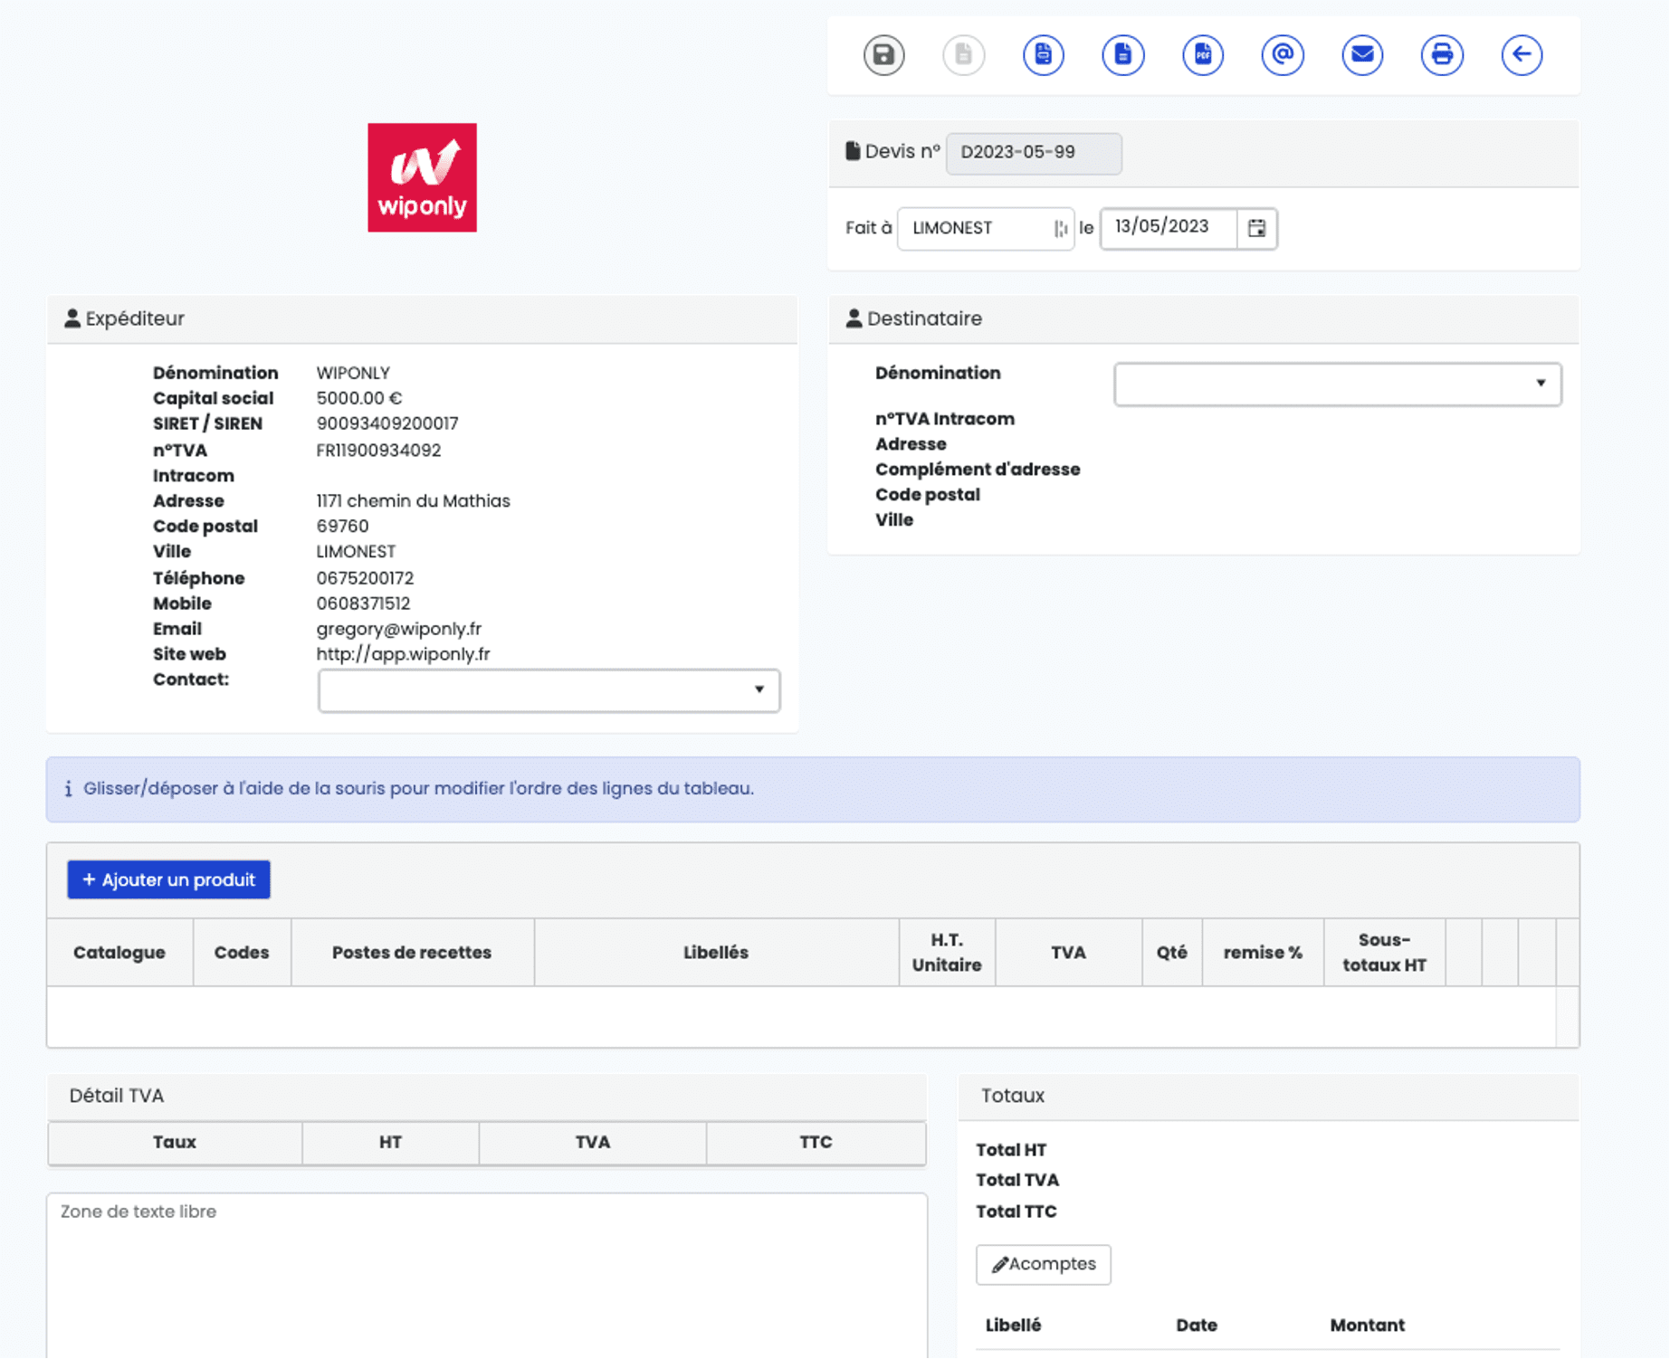Click the @ email address icon
The image size is (1670, 1359).
(x=1282, y=55)
